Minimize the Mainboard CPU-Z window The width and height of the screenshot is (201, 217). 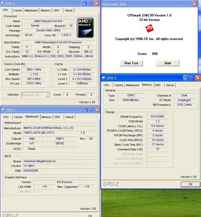85,110
